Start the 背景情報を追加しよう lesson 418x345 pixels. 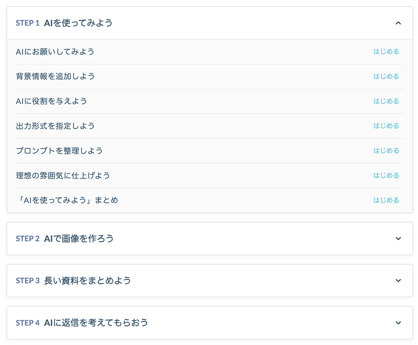point(386,76)
